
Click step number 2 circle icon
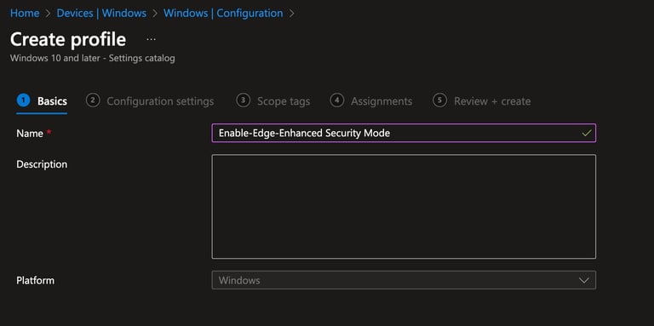click(93, 100)
